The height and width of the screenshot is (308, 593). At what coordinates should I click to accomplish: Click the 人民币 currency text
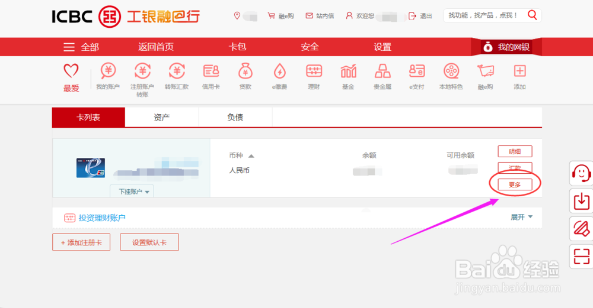coord(240,170)
